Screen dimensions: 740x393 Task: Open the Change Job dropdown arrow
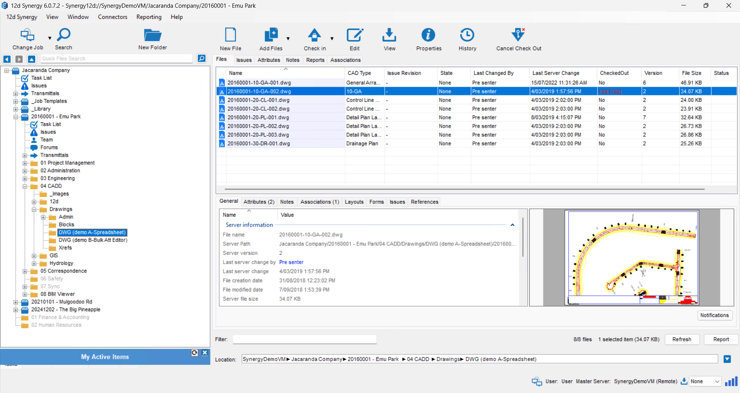click(49, 38)
